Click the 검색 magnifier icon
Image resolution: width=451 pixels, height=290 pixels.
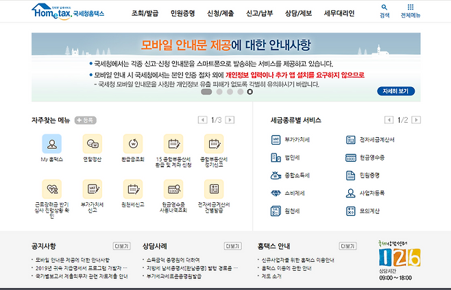click(384, 8)
